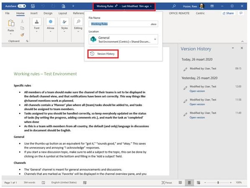
Task: Click the Version History button in the popup
Action: click(103, 54)
